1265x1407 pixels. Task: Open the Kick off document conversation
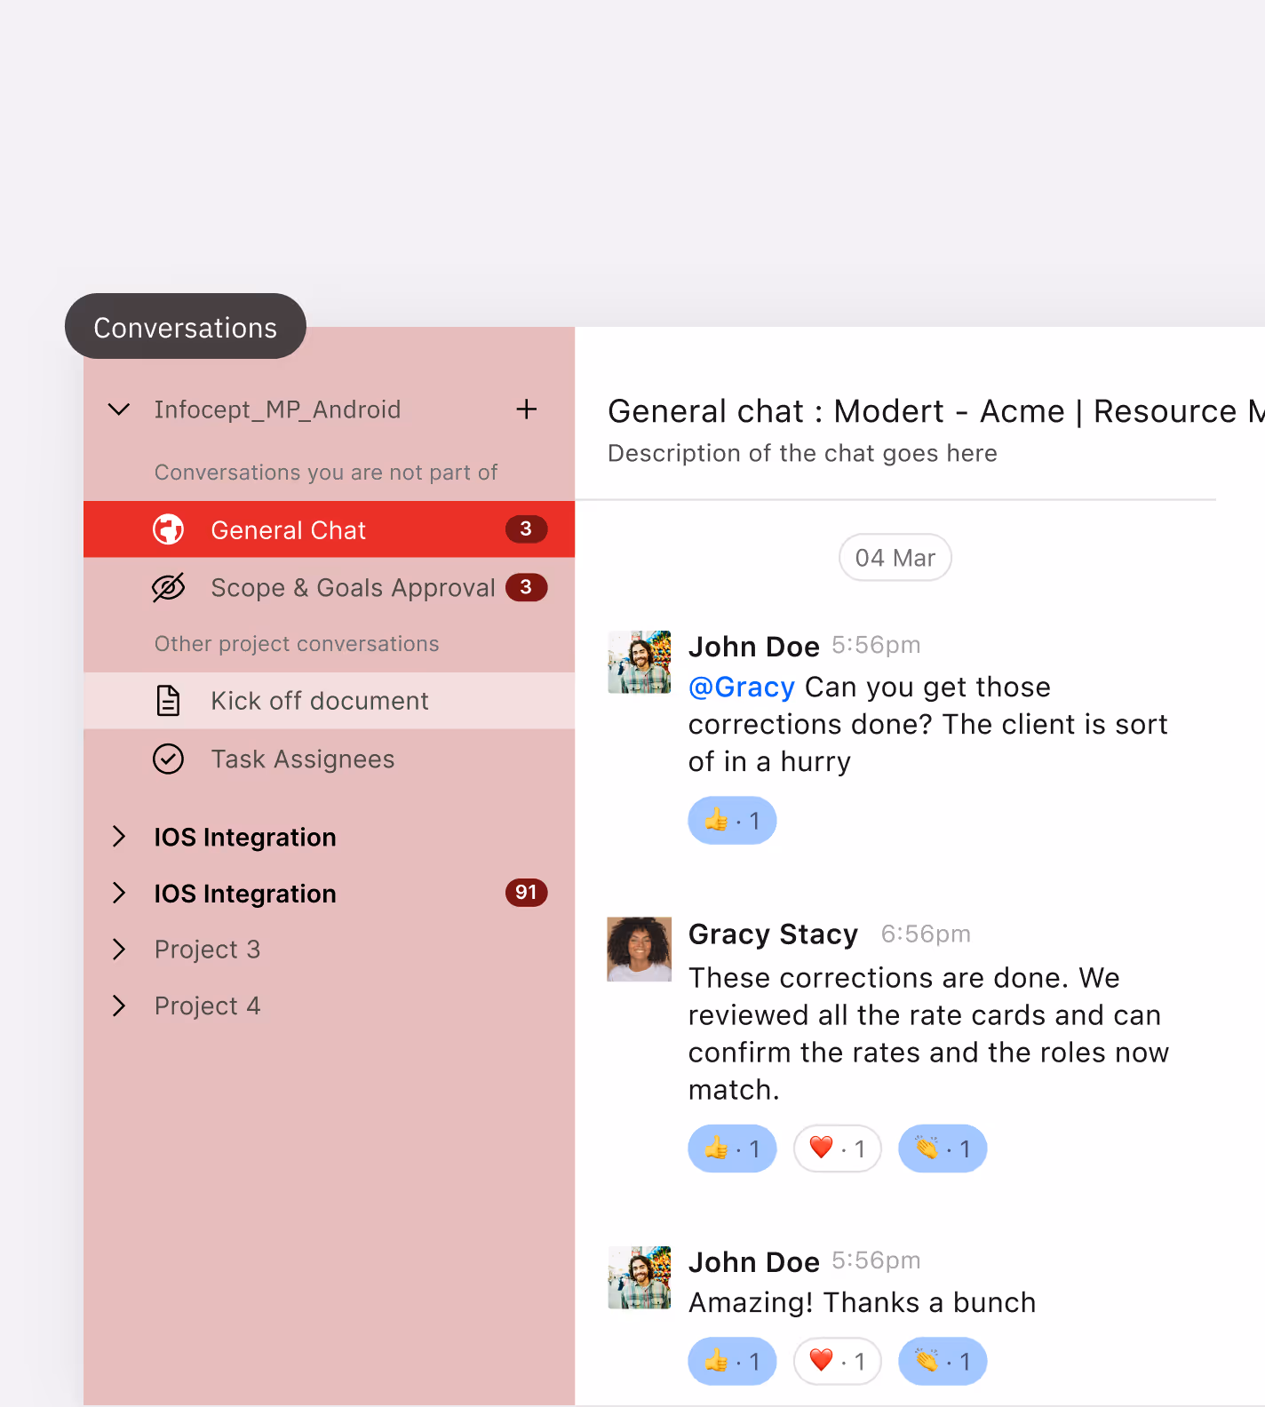click(x=329, y=701)
